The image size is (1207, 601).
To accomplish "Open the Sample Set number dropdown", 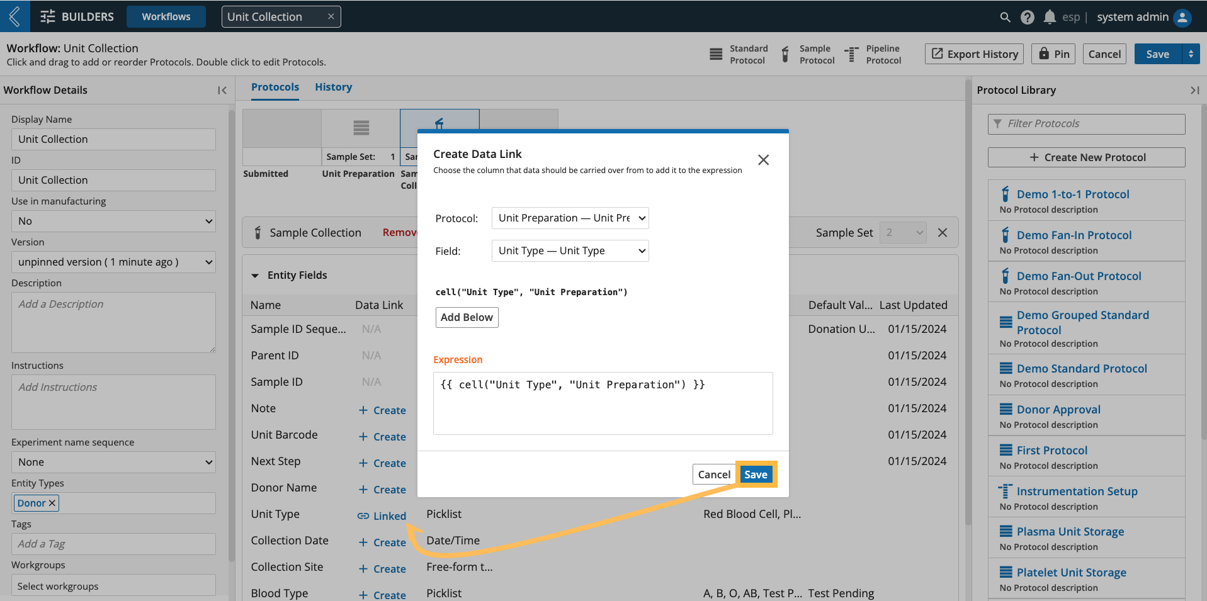I will point(903,232).
